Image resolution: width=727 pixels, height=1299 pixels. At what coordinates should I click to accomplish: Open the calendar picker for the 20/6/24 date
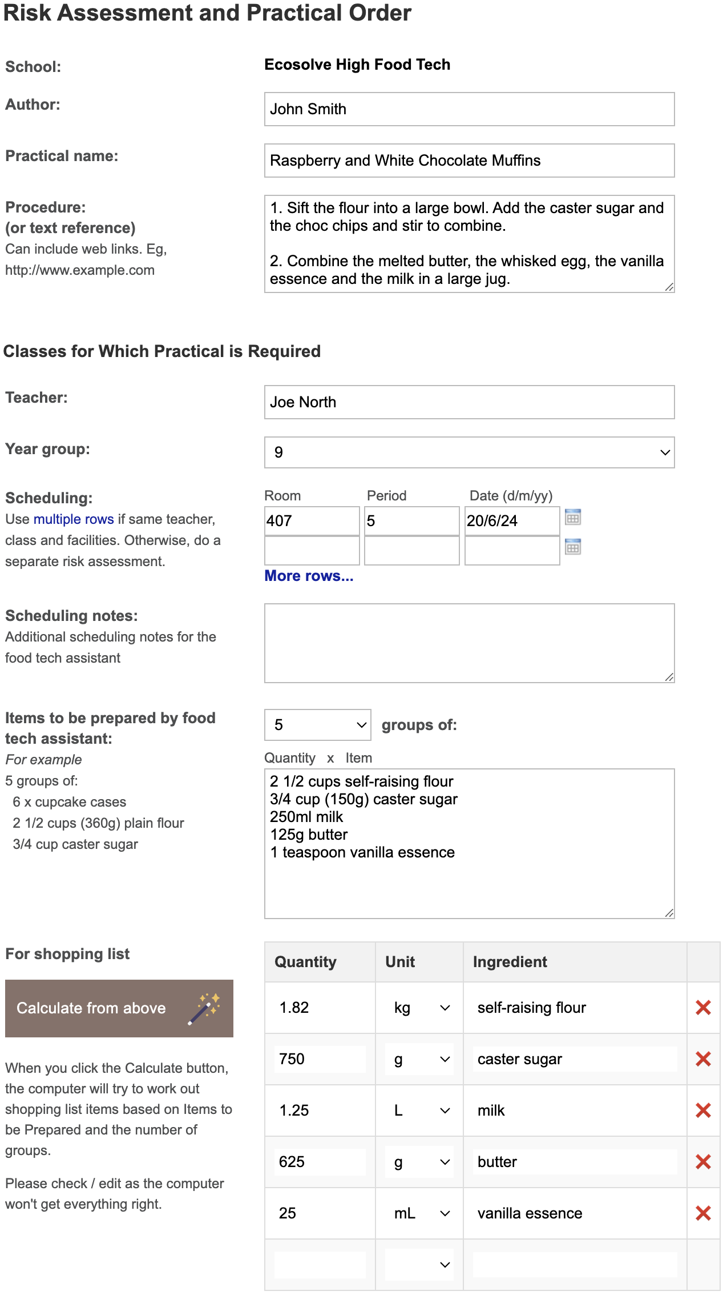[x=573, y=518]
